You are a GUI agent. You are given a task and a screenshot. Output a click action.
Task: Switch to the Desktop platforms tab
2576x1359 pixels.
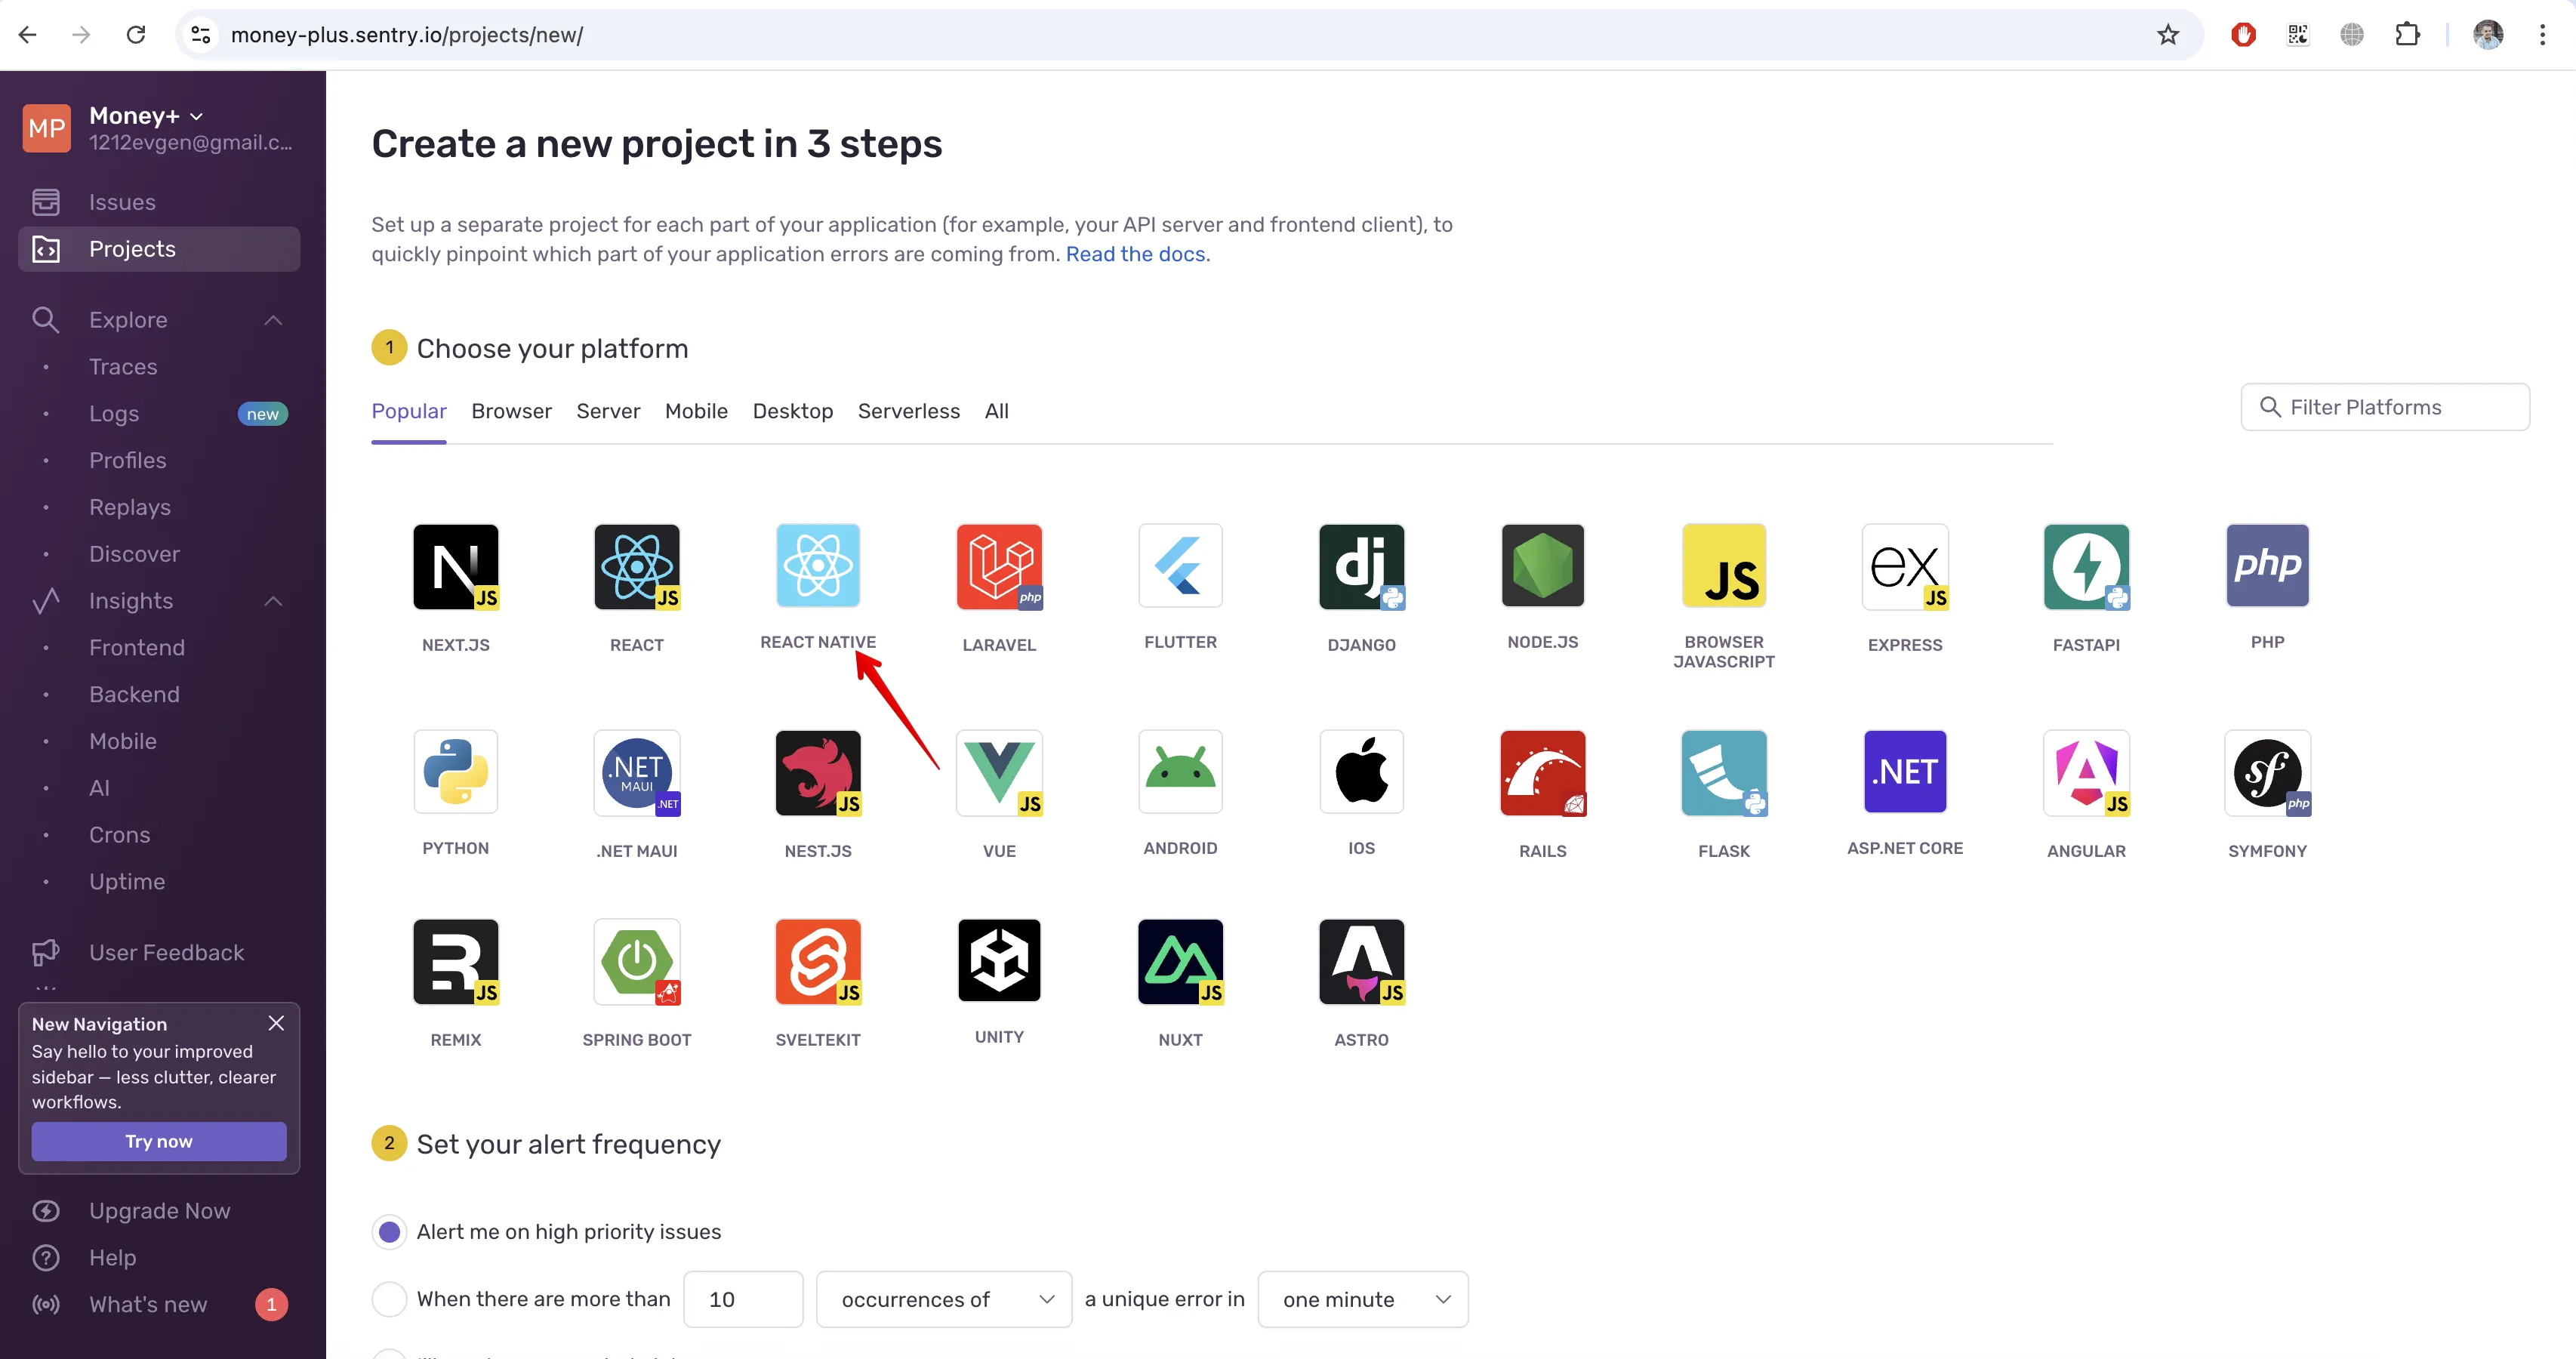point(793,411)
